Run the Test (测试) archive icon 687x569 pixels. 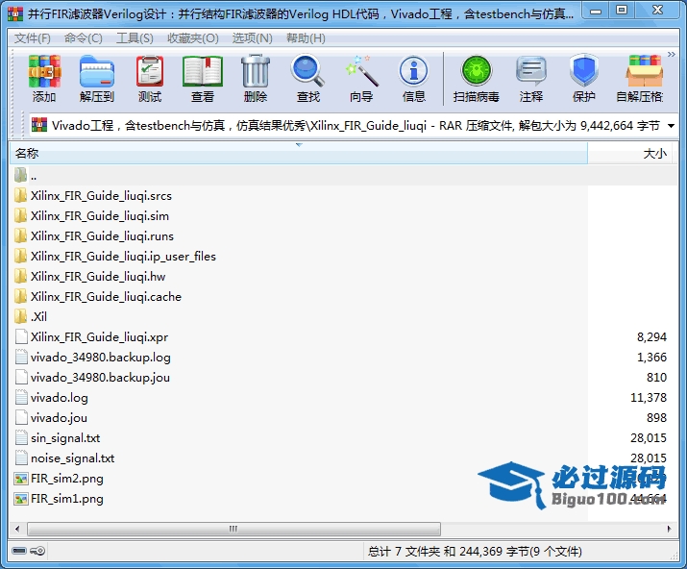pyautogui.click(x=150, y=72)
